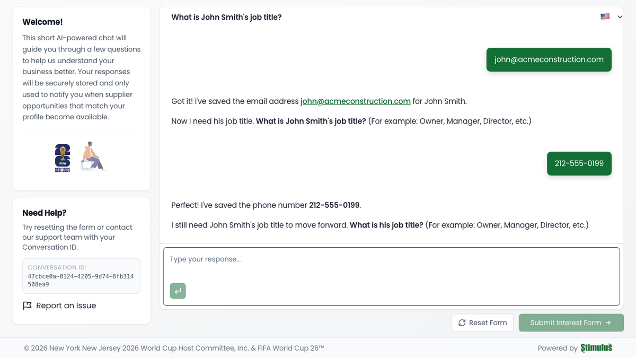This screenshot has height=358, width=636.
Task: Click the green email address chat bubble
Action: click(x=549, y=59)
